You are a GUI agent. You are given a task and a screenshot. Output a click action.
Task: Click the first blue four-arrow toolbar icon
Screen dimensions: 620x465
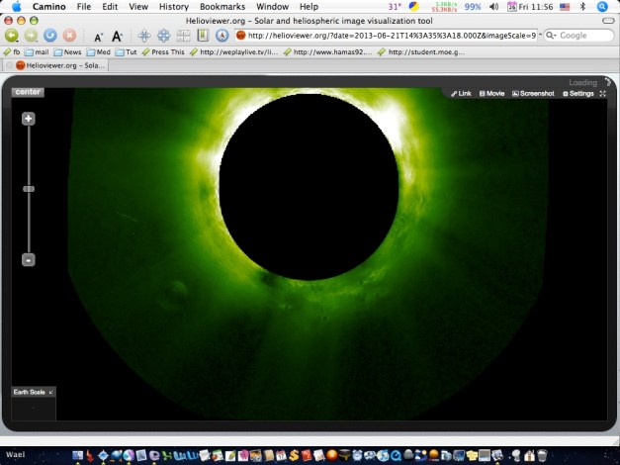144,36
